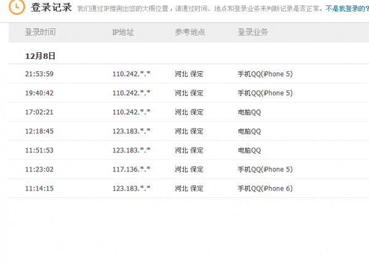The width and height of the screenshot is (369, 265).
Task: Click 河北 保定 in the 21:53:59 row
Action: [189, 74]
